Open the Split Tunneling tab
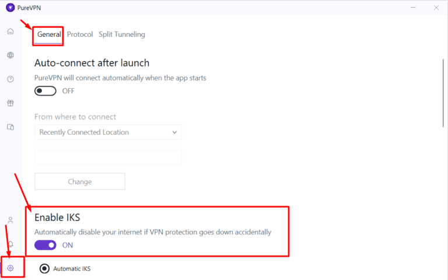Screen dimensions: 448x280 (x=122, y=34)
